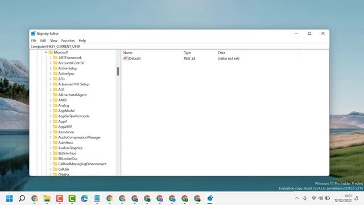Collapse the Microsoft key

pyautogui.click(x=46, y=52)
